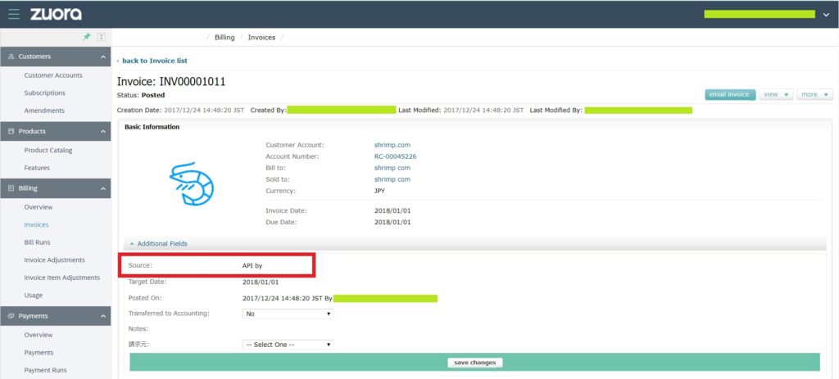
Task: Click the Products section box icon
Action: [11, 132]
